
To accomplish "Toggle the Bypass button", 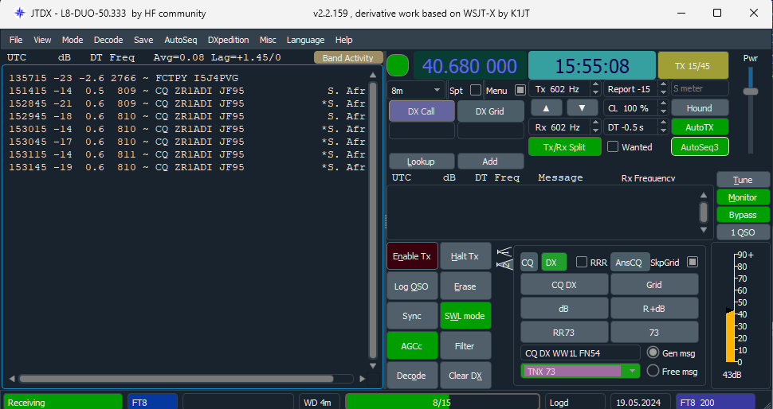I will coord(743,215).
